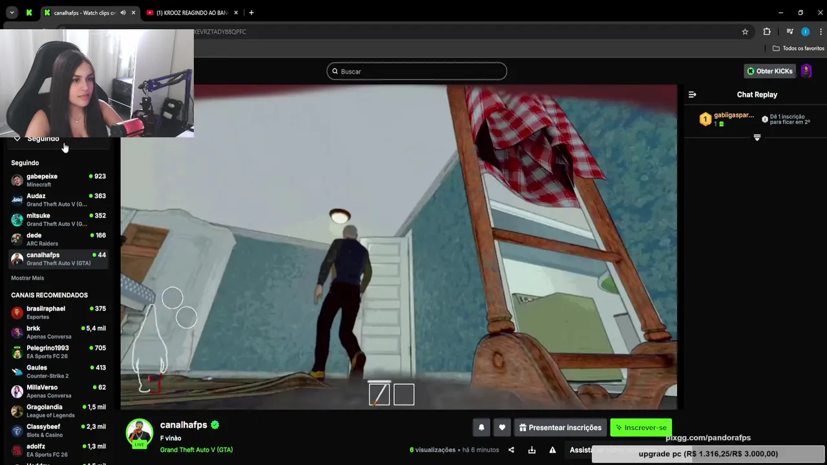The image size is (827, 465).
Task: Expand Mostrar Mais in followed list
Action: [27, 278]
